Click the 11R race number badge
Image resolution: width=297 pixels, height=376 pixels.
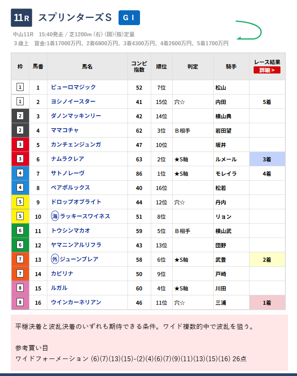pos(21,17)
